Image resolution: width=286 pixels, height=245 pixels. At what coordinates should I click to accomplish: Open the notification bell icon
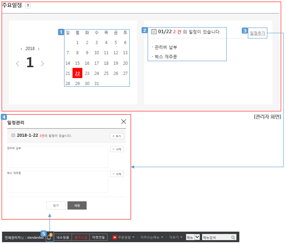coord(49,237)
